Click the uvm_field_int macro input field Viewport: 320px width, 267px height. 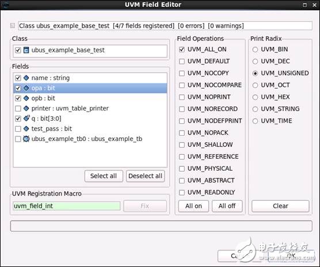[67, 206]
